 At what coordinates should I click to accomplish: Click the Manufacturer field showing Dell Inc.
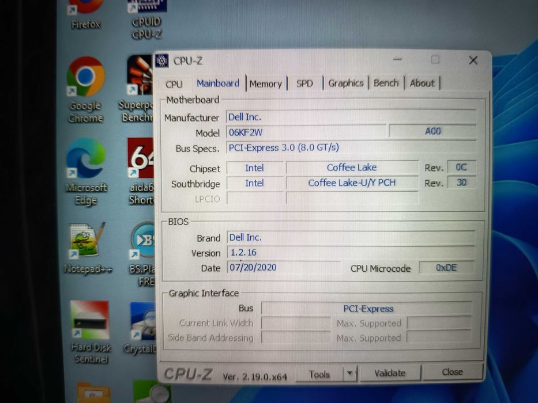pos(351,117)
